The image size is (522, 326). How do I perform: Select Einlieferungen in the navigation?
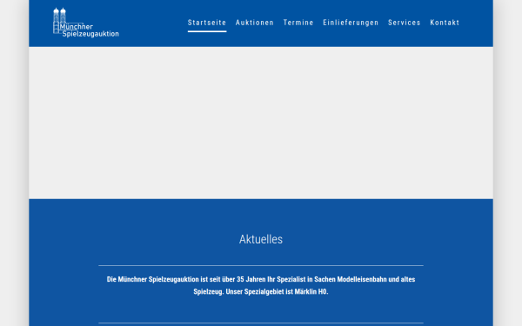pyautogui.click(x=351, y=23)
